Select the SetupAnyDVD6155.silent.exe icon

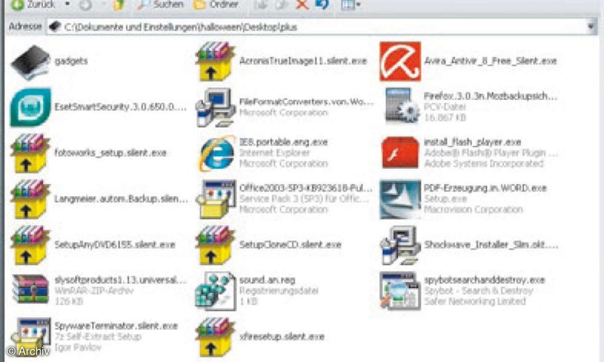pos(30,245)
